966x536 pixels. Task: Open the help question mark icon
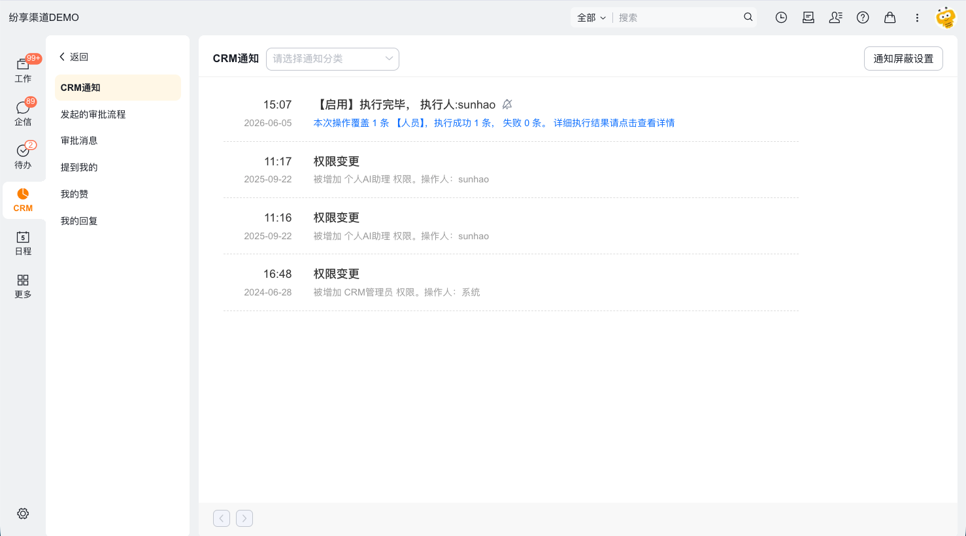863,18
